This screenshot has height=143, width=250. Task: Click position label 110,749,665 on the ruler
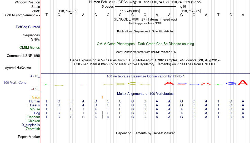click(191, 11)
